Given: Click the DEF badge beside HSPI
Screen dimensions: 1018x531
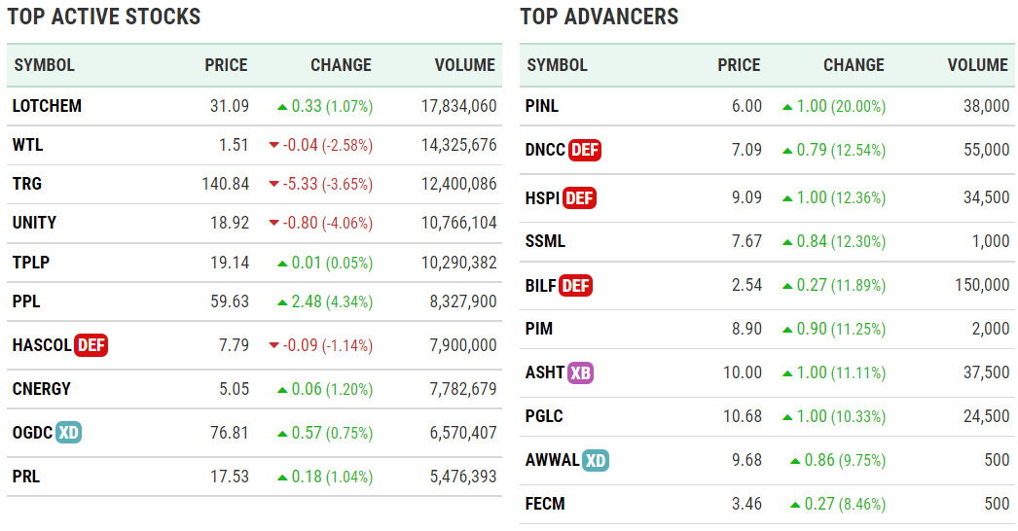Looking at the screenshot, I should [x=579, y=198].
